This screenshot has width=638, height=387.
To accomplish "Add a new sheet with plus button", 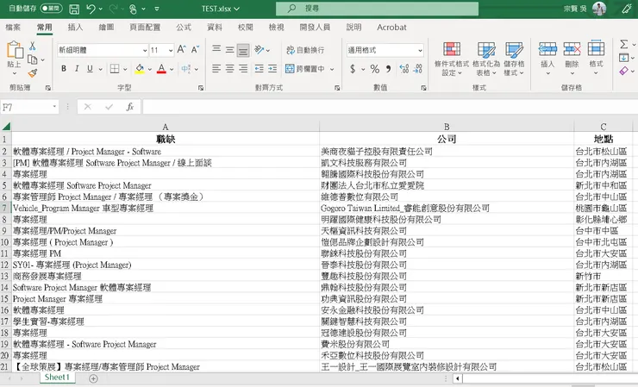I will click(93, 378).
